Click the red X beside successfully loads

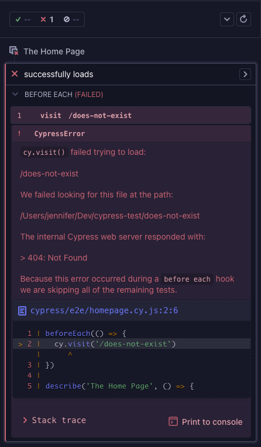tap(15, 74)
